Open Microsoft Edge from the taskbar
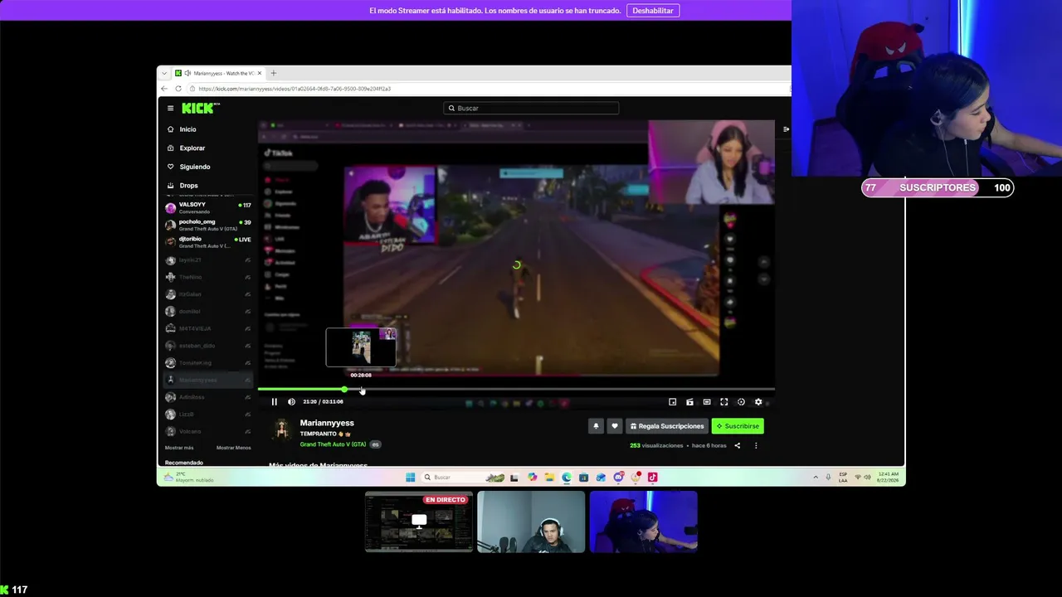Image resolution: width=1062 pixels, height=597 pixels. [x=567, y=478]
